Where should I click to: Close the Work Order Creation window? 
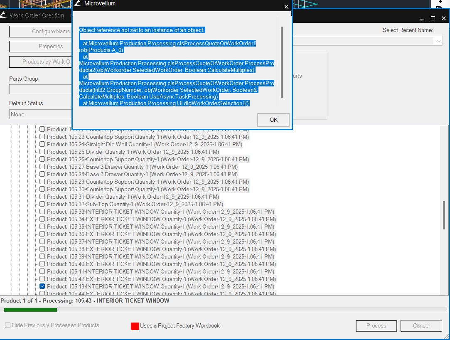(444, 18)
